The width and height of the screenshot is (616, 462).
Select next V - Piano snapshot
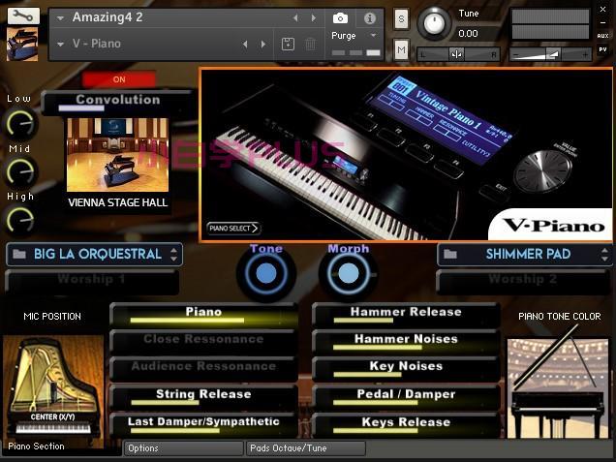[262, 44]
